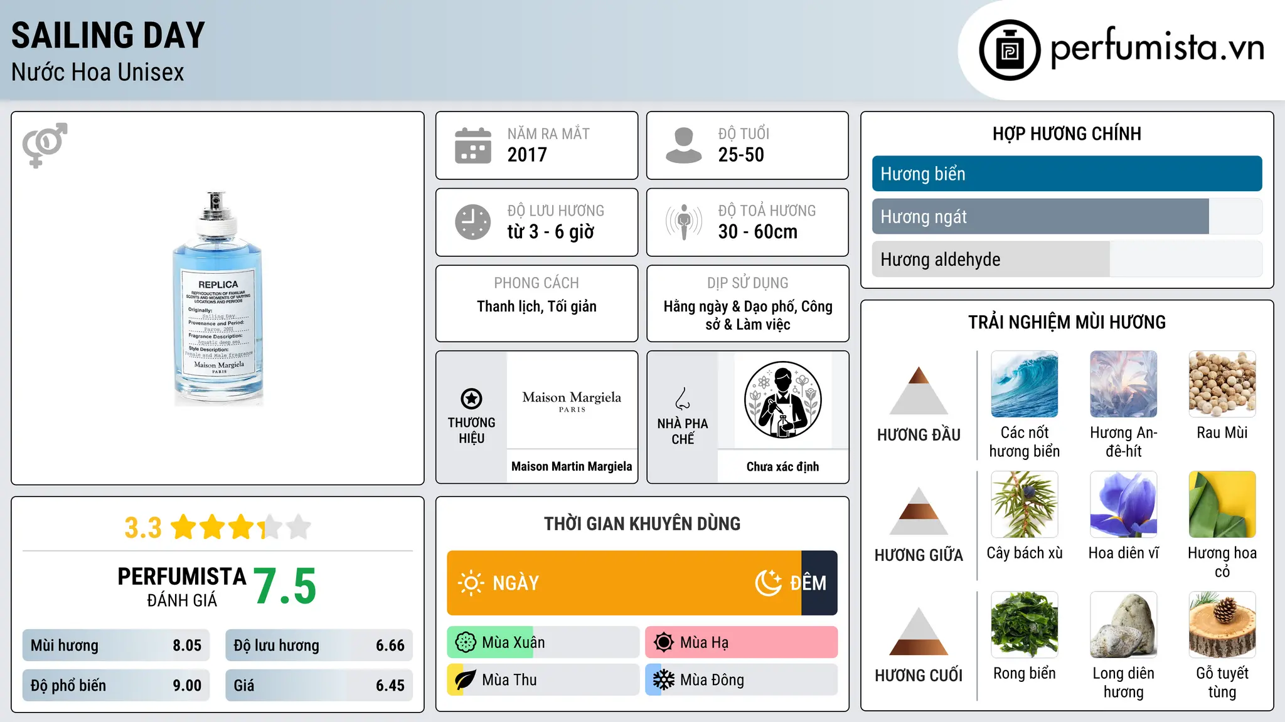Screen dimensions: 1285x722
Task: Open the Sailing Day perfume bottle image
Action: pos(218,298)
